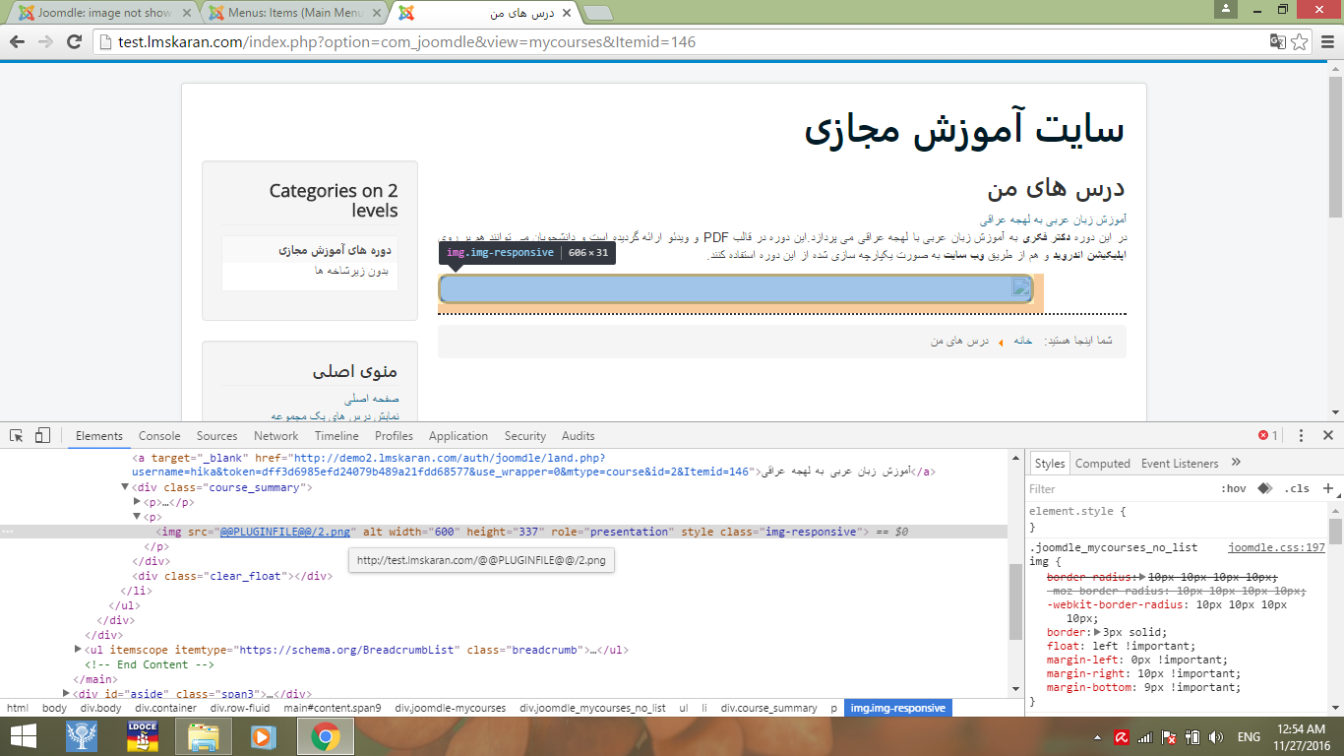This screenshot has height=756, width=1344.
Task: Reload the page with refresh button
Action: coord(74,41)
